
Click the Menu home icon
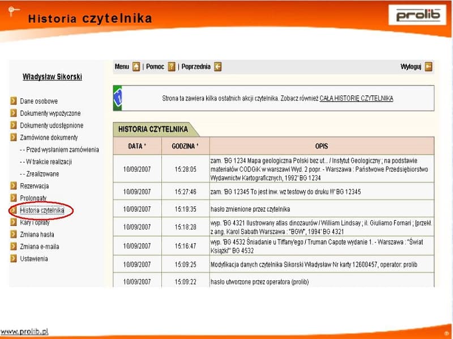[136, 67]
